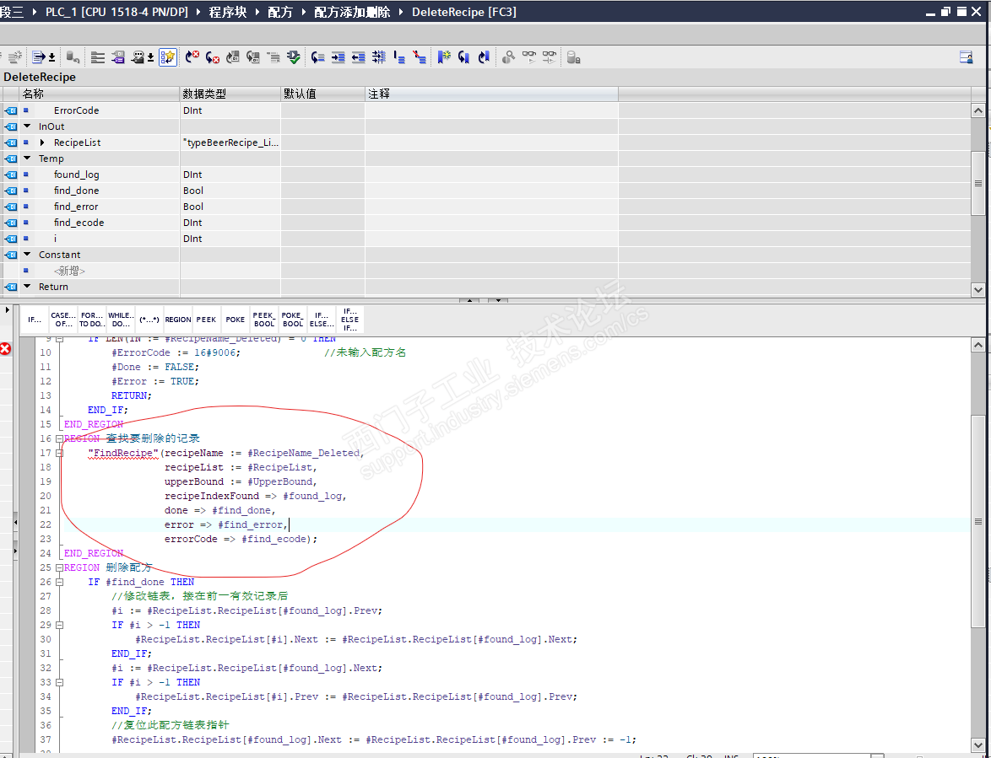Insert the PEEK_BOOL instruction
This screenshot has width=991, height=758.
click(x=263, y=320)
